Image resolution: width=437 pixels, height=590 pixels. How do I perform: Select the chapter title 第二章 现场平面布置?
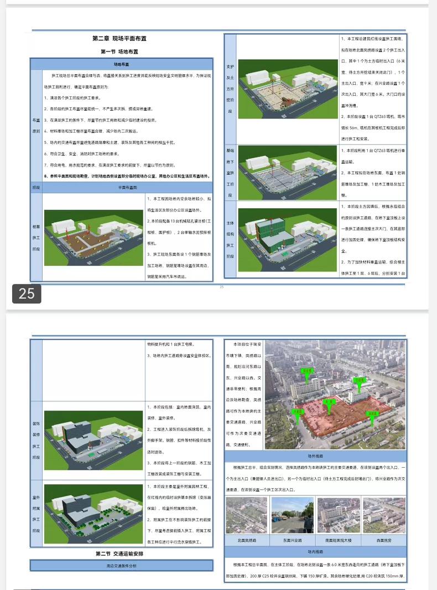click(x=119, y=39)
